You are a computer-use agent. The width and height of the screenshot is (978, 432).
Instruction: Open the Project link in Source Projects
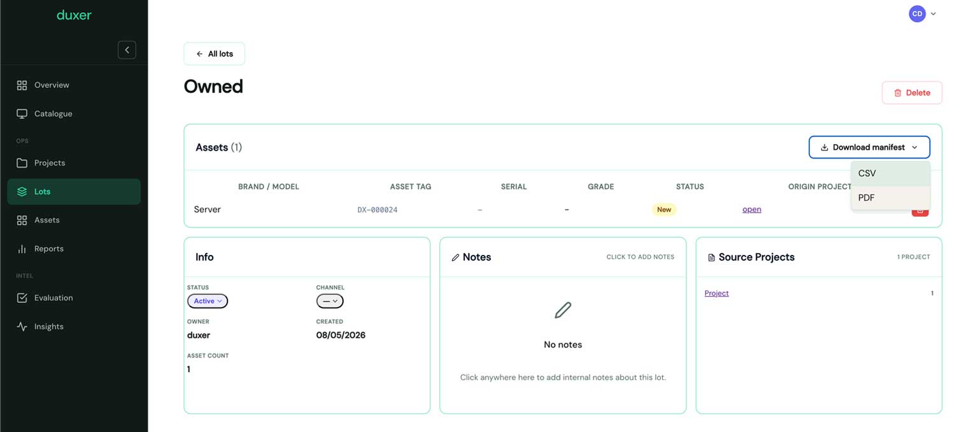716,293
